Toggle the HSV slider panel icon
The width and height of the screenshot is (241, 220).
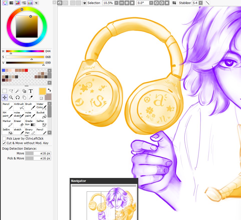pos(18,3)
